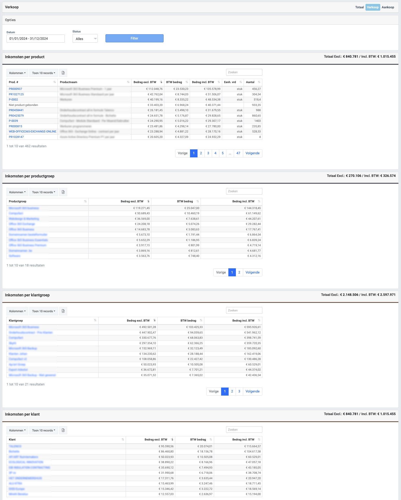Click the product amount € 112.048,76

pyautogui.click(x=154, y=89)
